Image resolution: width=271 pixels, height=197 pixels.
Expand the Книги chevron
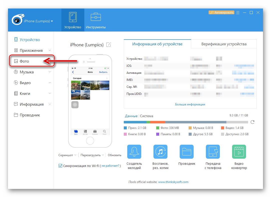50,93
